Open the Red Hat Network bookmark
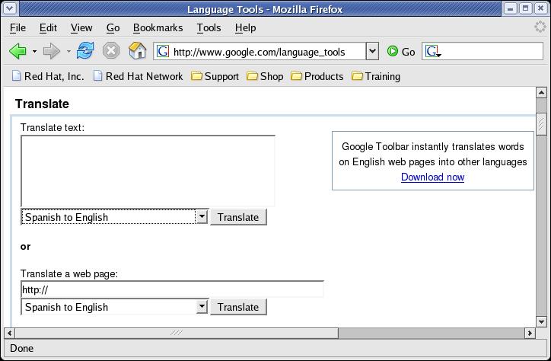The width and height of the screenshot is (551, 361). point(138,76)
